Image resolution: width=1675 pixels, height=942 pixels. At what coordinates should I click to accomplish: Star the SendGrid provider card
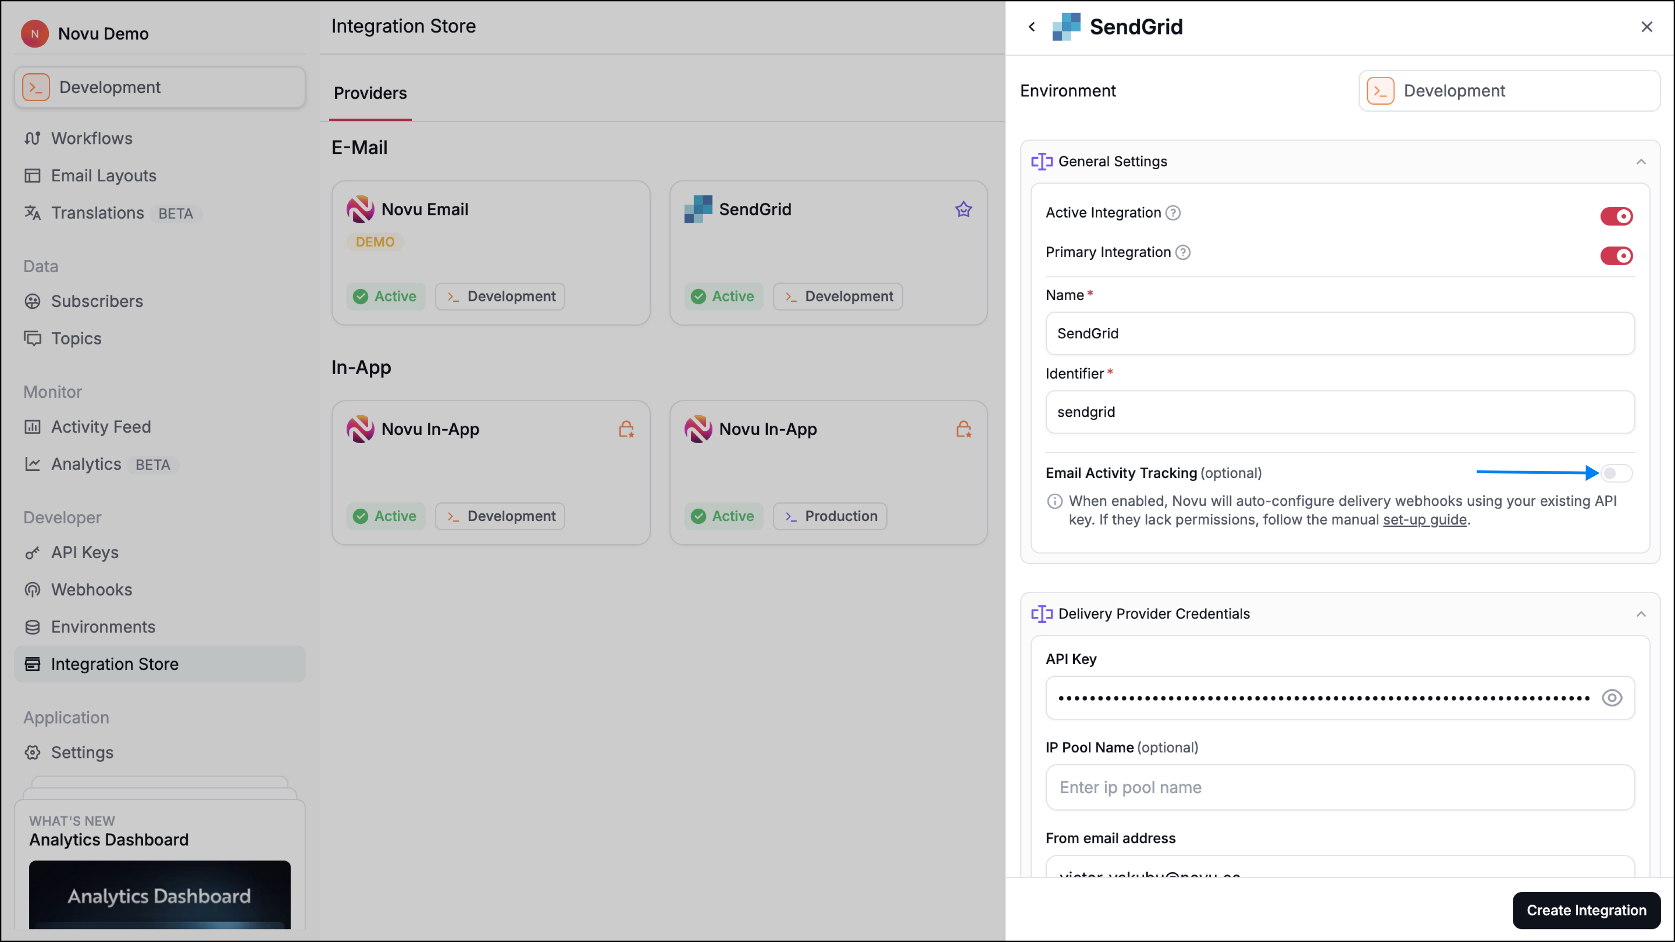963,209
